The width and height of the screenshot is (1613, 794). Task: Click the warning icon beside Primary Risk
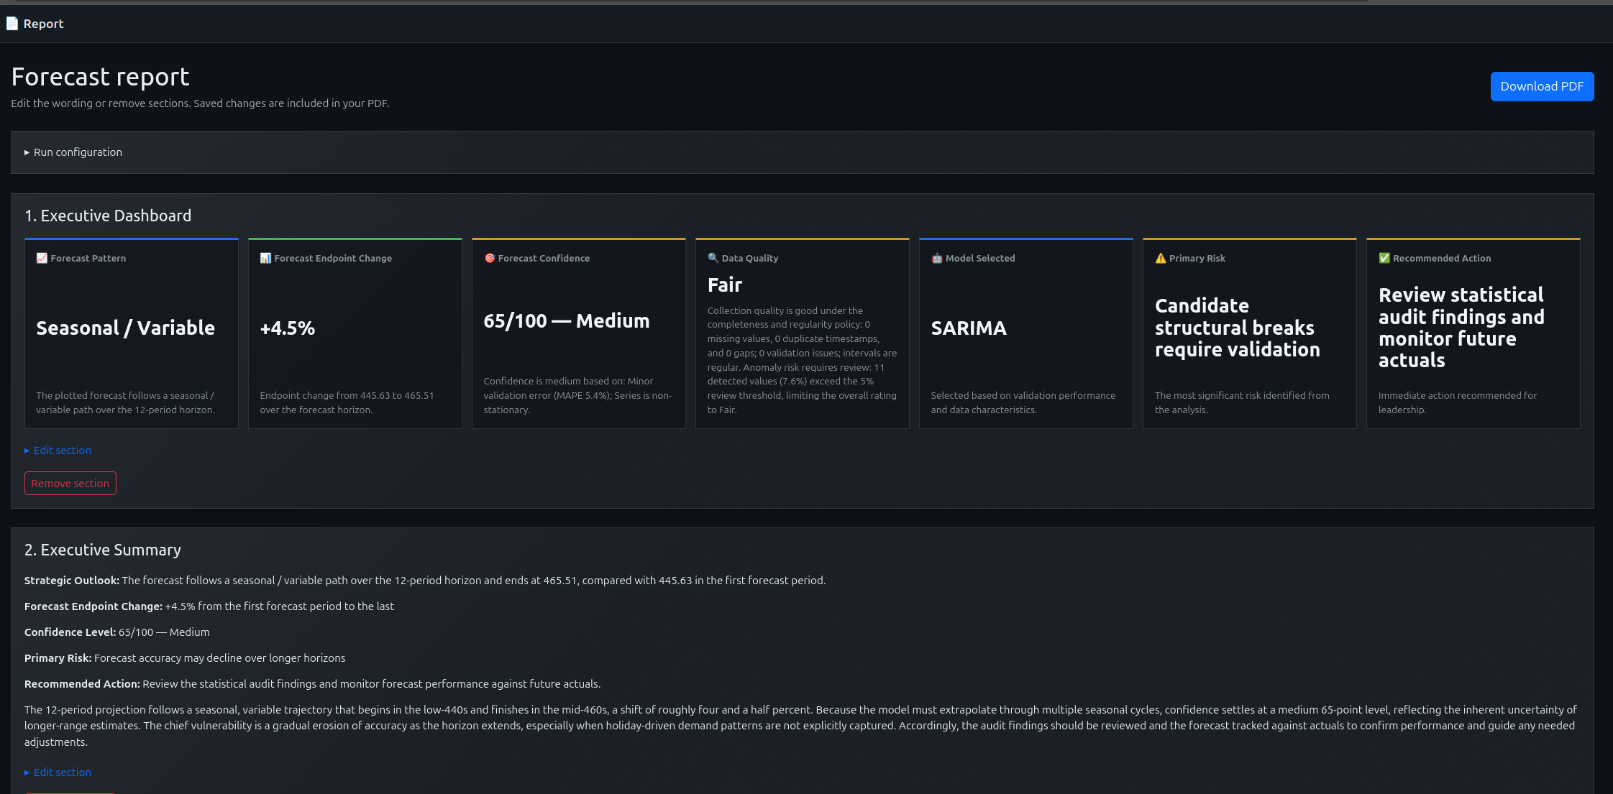point(1161,258)
